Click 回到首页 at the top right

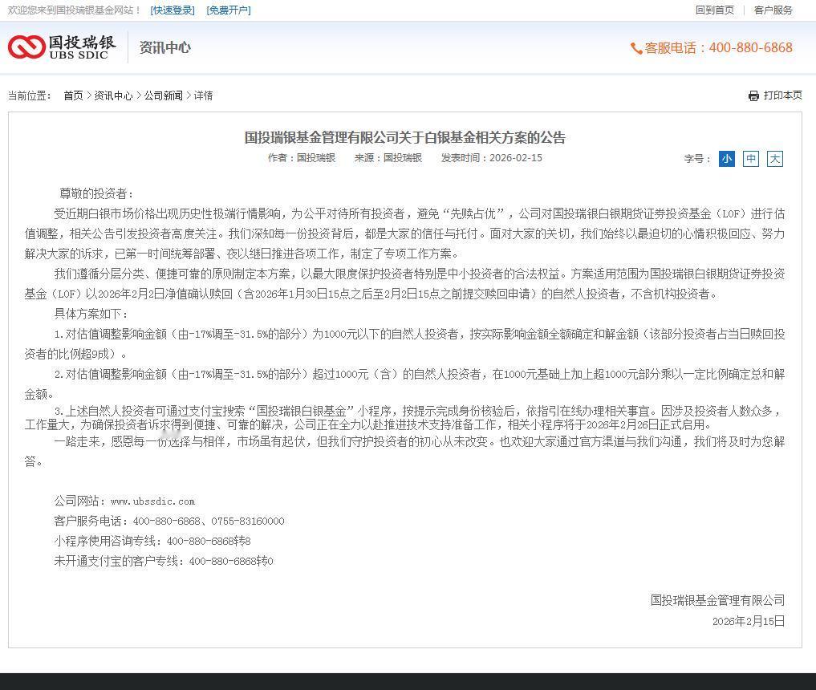click(714, 10)
